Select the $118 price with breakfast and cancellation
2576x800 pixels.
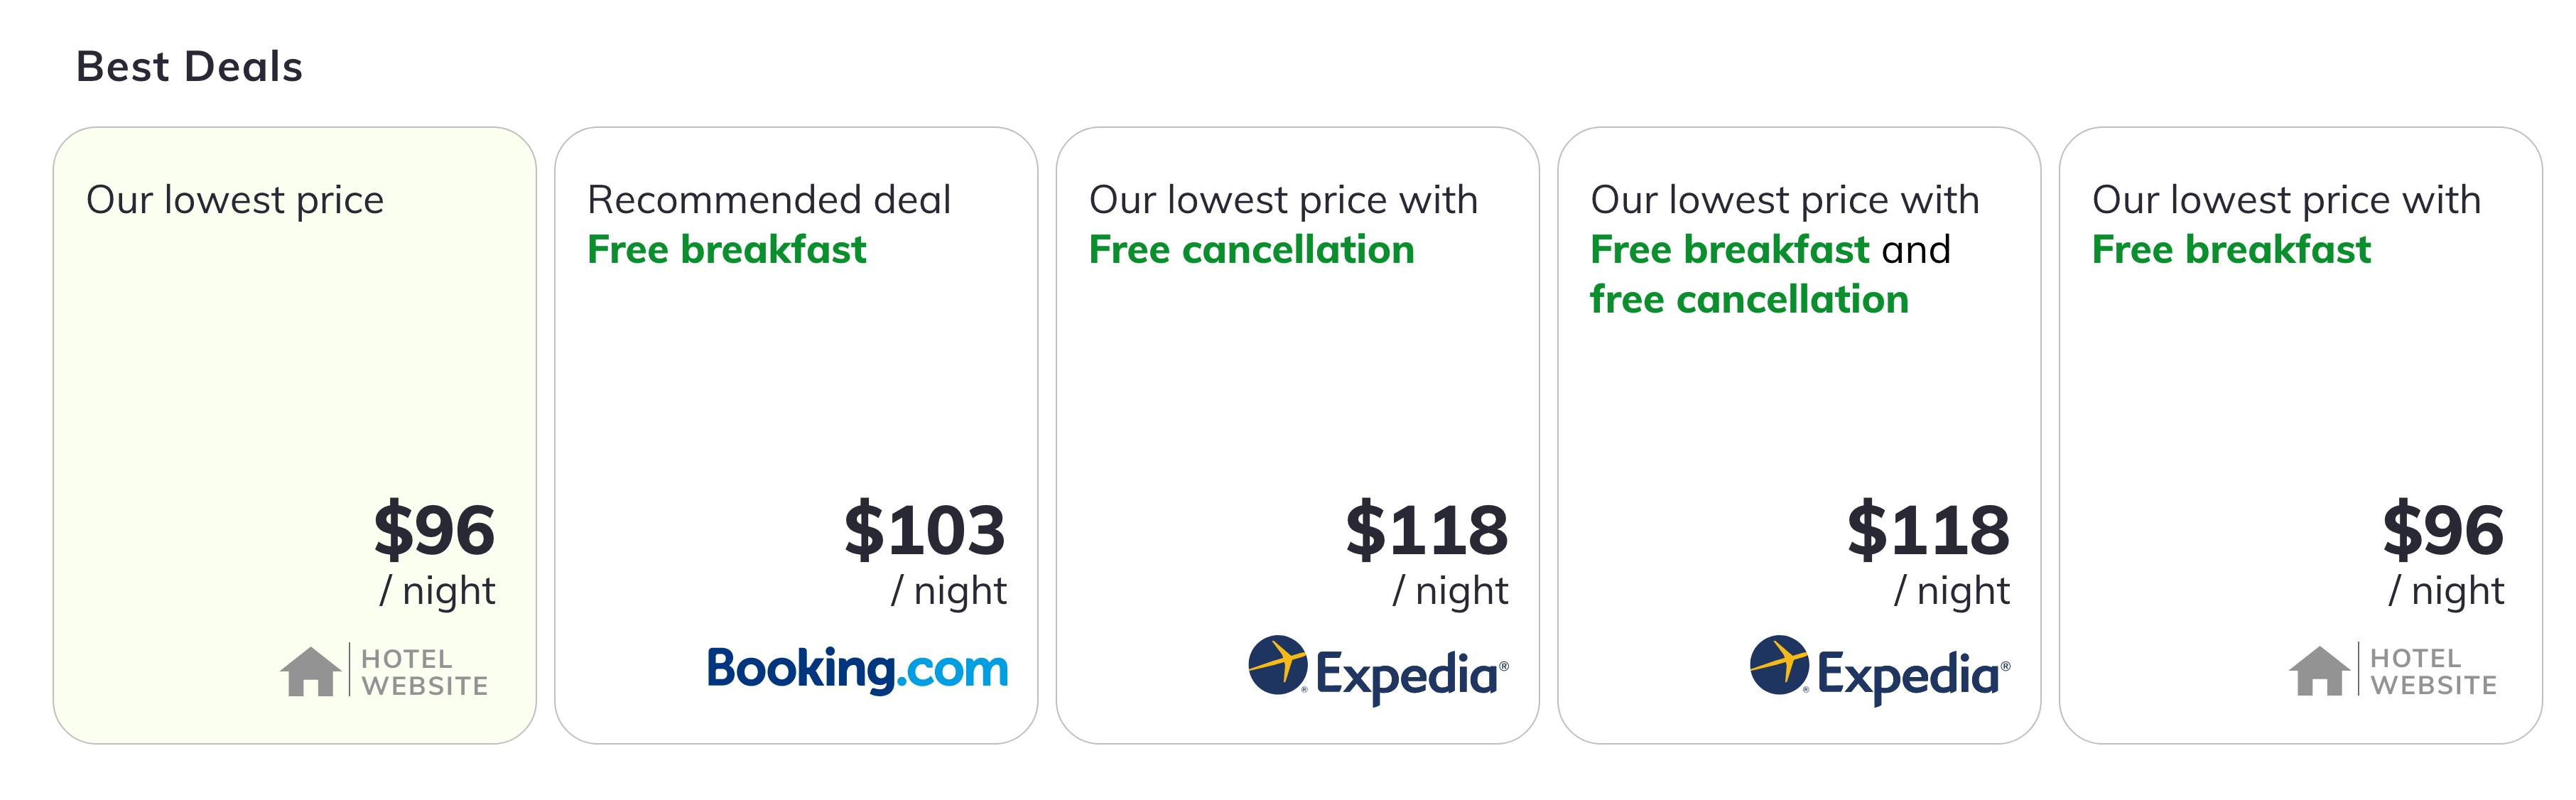[1928, 530]
